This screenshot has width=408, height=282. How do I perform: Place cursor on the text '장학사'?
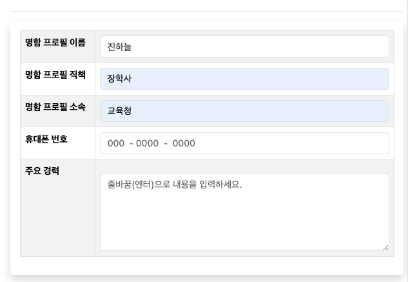pos(120,79)
